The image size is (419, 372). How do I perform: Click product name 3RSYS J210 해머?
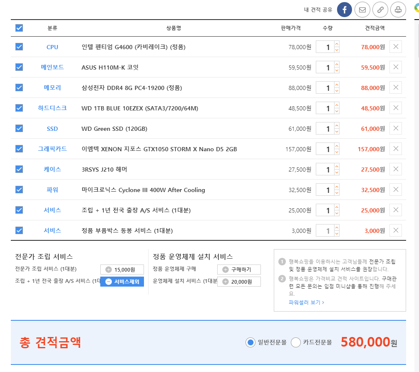coord(104,170)
